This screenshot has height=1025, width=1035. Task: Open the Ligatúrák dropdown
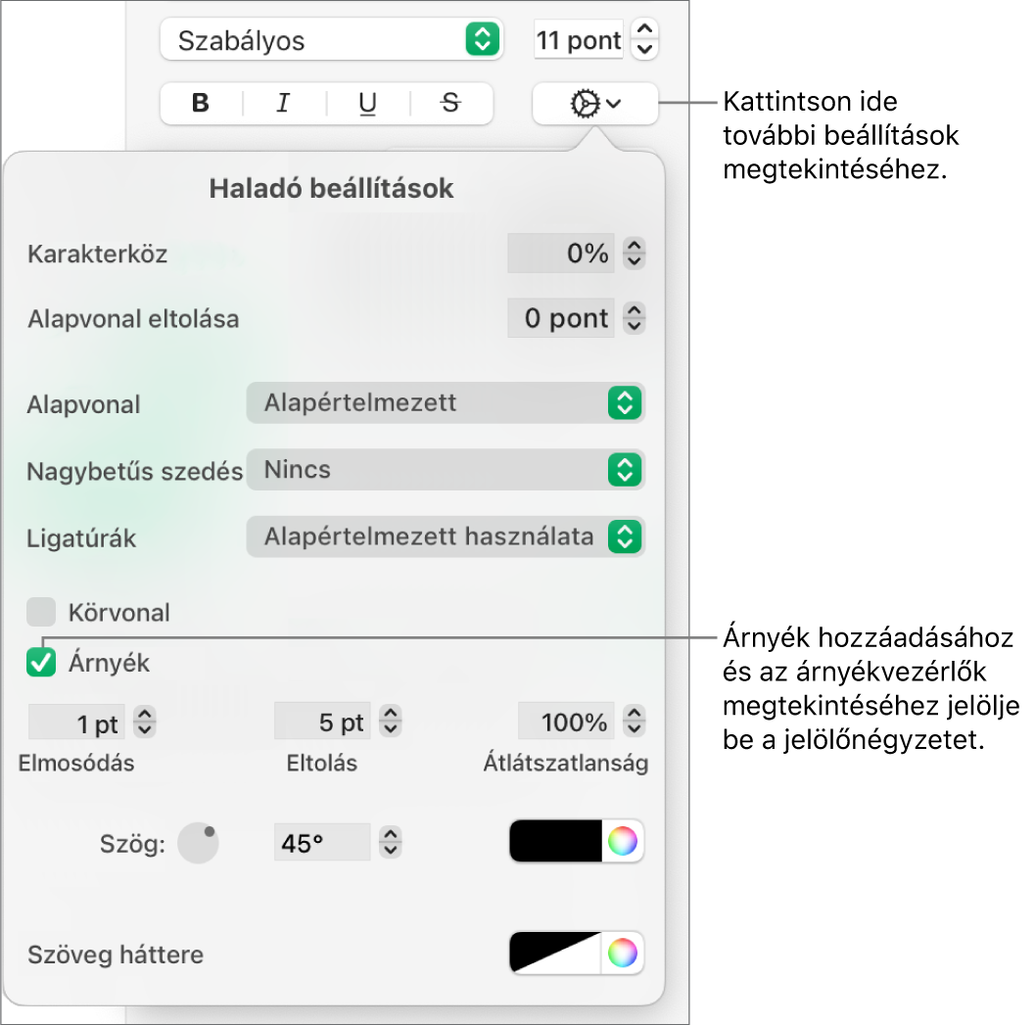tap(446, 536)
